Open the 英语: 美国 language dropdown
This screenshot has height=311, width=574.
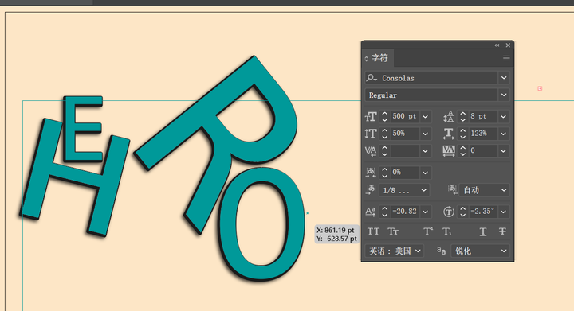click(395, 251)
